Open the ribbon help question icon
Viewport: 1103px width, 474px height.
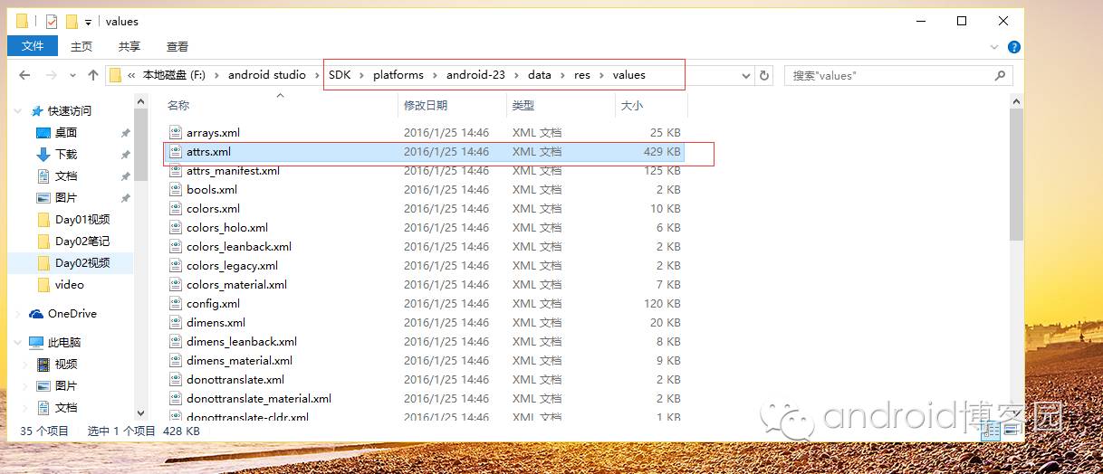tap(1014, 47)
